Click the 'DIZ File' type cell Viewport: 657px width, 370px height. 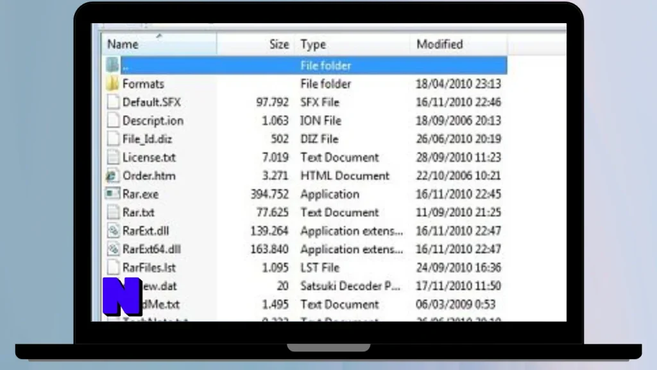(320, 139)
